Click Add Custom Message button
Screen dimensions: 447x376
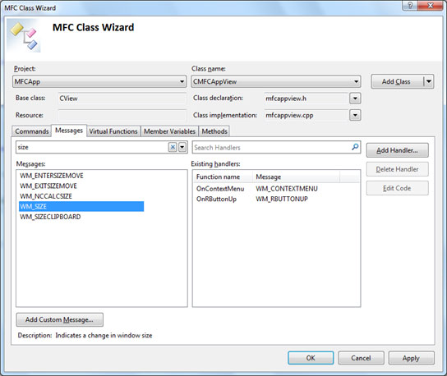[60, 319]
